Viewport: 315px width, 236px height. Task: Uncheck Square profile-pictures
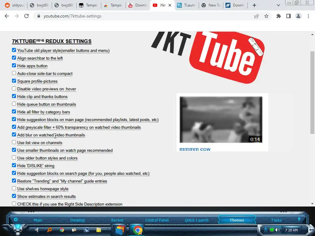tap(14, 81)
